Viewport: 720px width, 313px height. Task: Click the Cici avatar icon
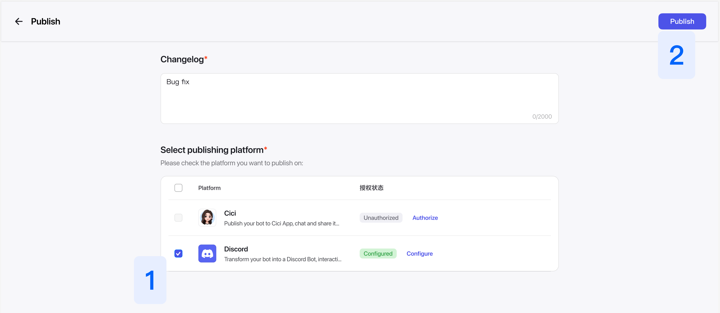pos(207,217)
